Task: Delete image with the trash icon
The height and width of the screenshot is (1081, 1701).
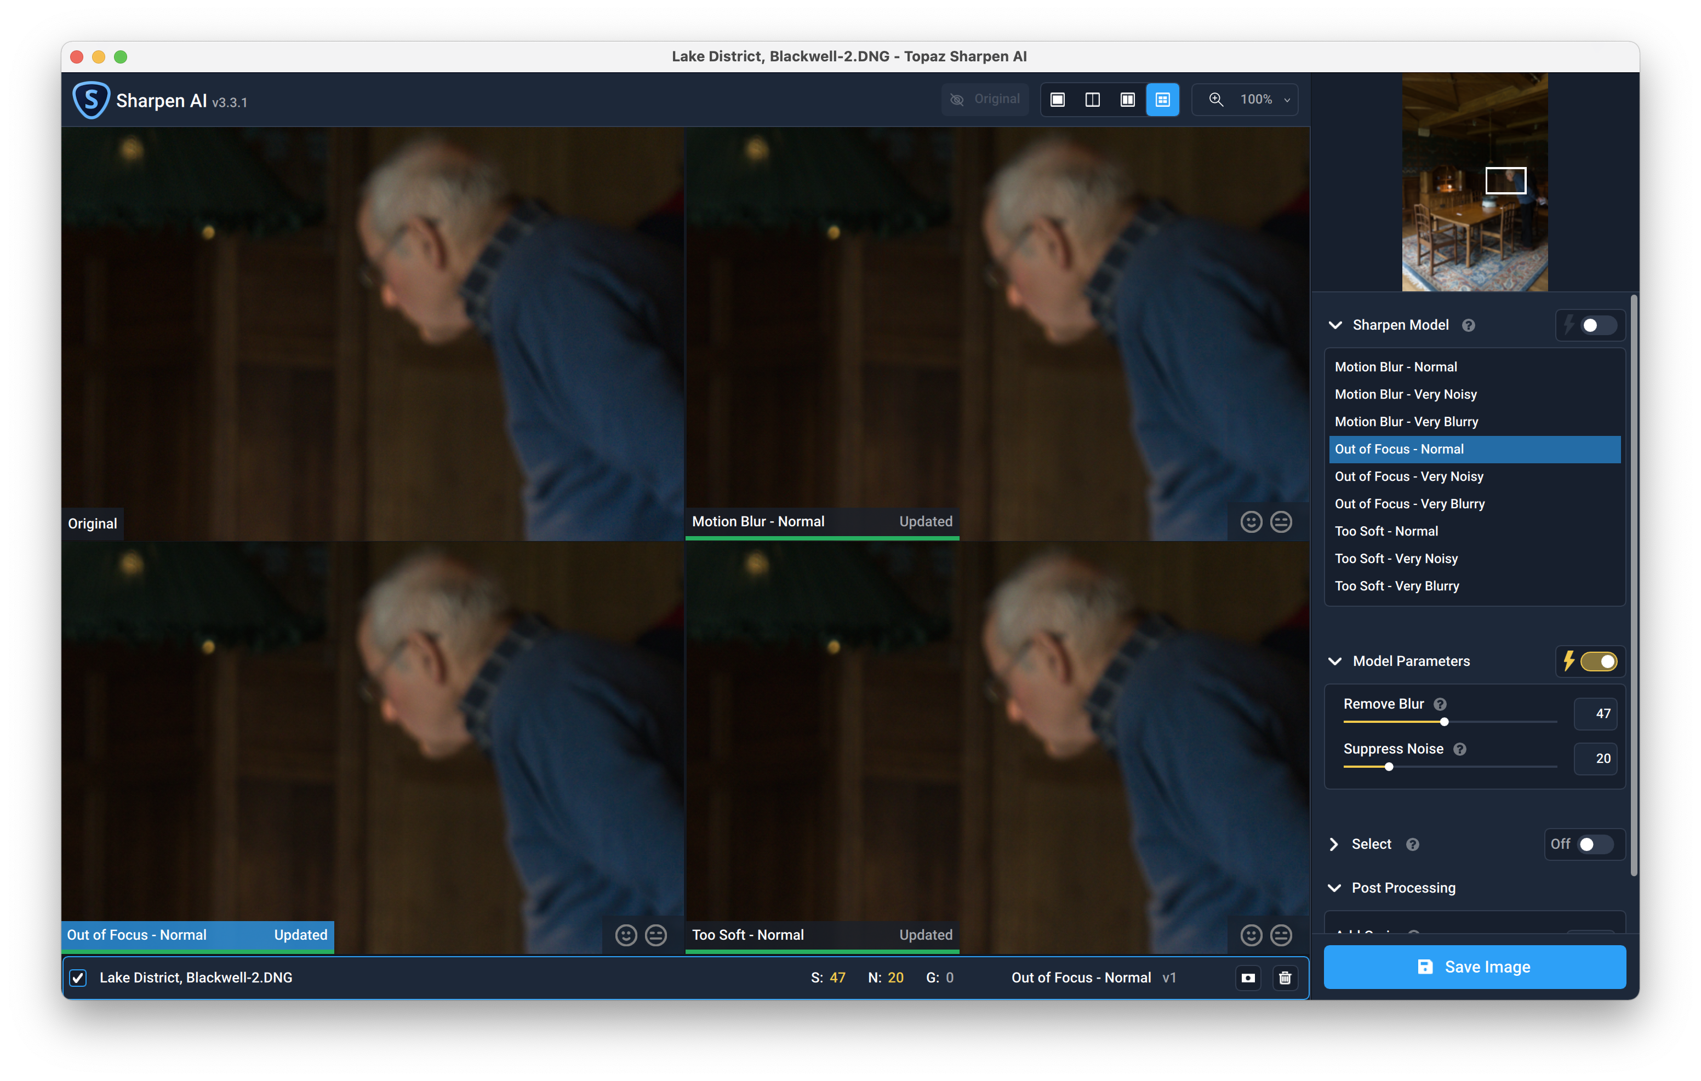Action: pos(1285,978)
